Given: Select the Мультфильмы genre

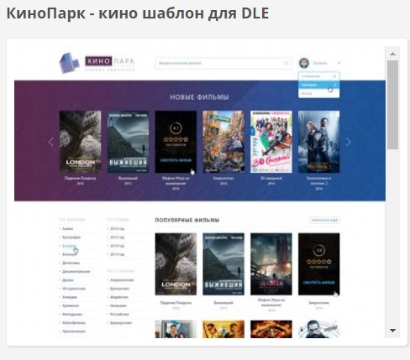Looking at the screenshot, I should 74,323.
